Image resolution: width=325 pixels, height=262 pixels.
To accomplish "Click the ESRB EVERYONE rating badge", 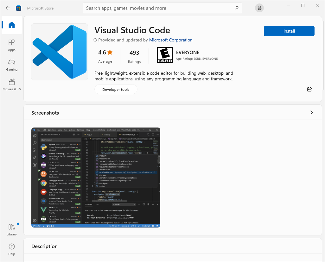I will tap(164, 55).
